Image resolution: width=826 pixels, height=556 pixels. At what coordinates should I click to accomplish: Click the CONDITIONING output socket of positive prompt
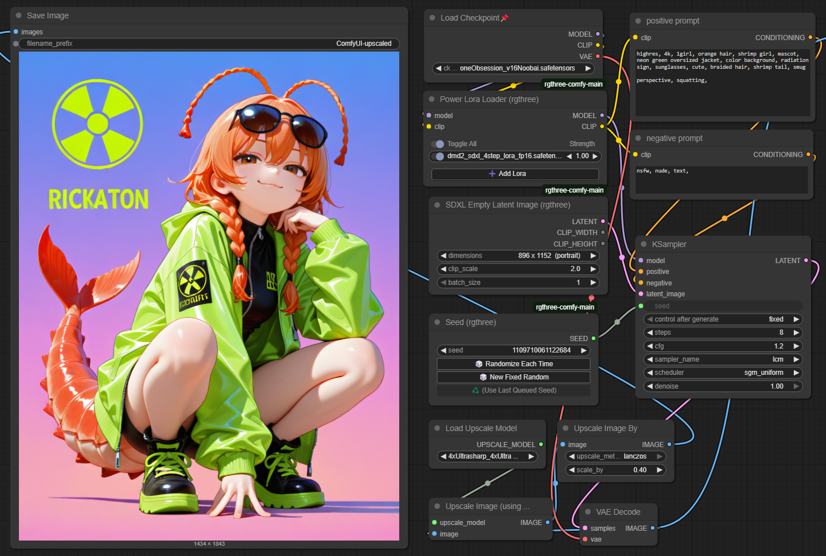tap(811, 37)
